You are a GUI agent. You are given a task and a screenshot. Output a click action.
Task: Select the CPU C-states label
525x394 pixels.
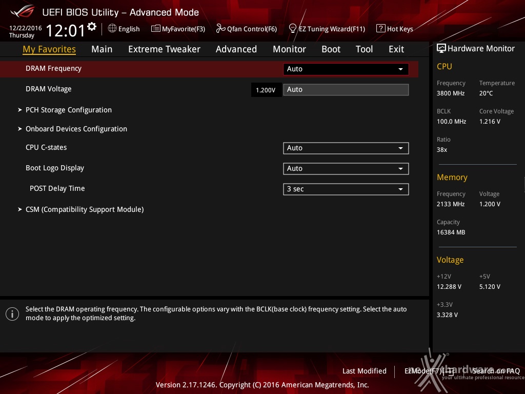46,147
